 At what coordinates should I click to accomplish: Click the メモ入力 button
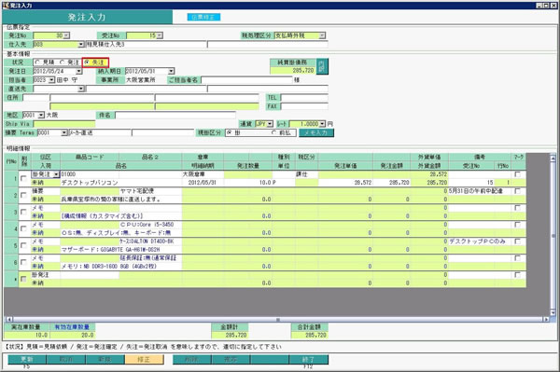(316, 133)
